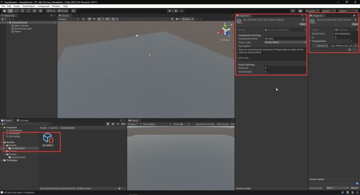
Task: Select the combined Transform tool
Action: coord(35,11)
